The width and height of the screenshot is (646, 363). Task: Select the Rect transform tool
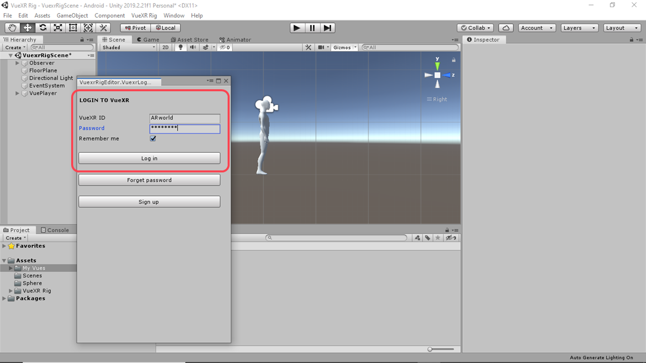73,28
